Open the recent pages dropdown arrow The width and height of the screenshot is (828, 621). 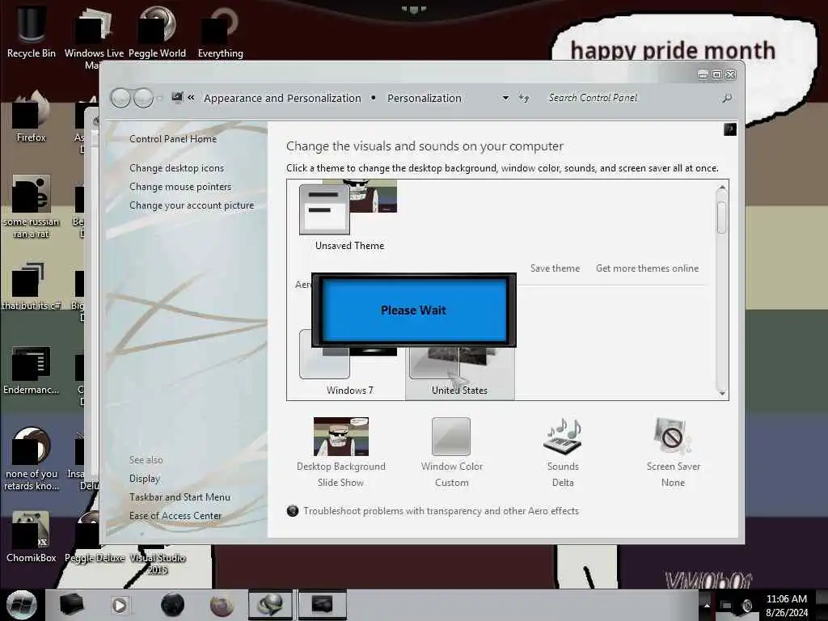click(159, 98)
